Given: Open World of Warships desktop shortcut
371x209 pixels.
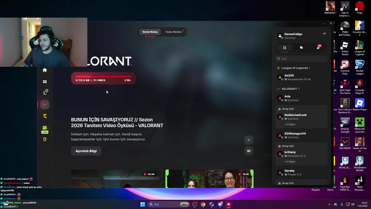Looking at the screenshot, I should pyautogui.click(x=345, y=163).
